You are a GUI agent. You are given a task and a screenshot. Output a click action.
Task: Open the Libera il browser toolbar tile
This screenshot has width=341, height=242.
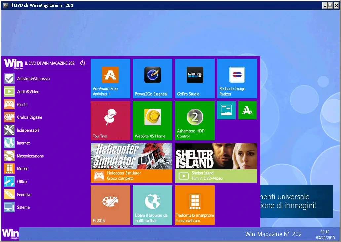153,205
